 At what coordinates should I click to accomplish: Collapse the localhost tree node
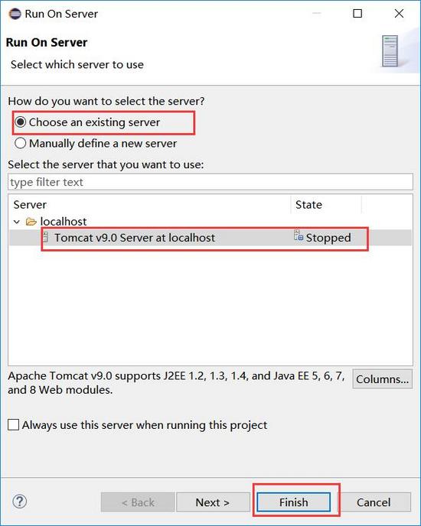pyautogui.click(x=17, y=222)
